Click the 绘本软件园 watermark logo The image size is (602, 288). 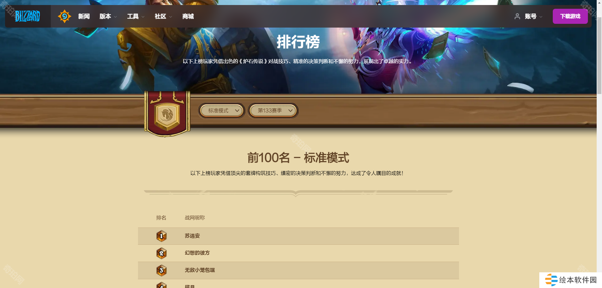[x=571, y=280]
